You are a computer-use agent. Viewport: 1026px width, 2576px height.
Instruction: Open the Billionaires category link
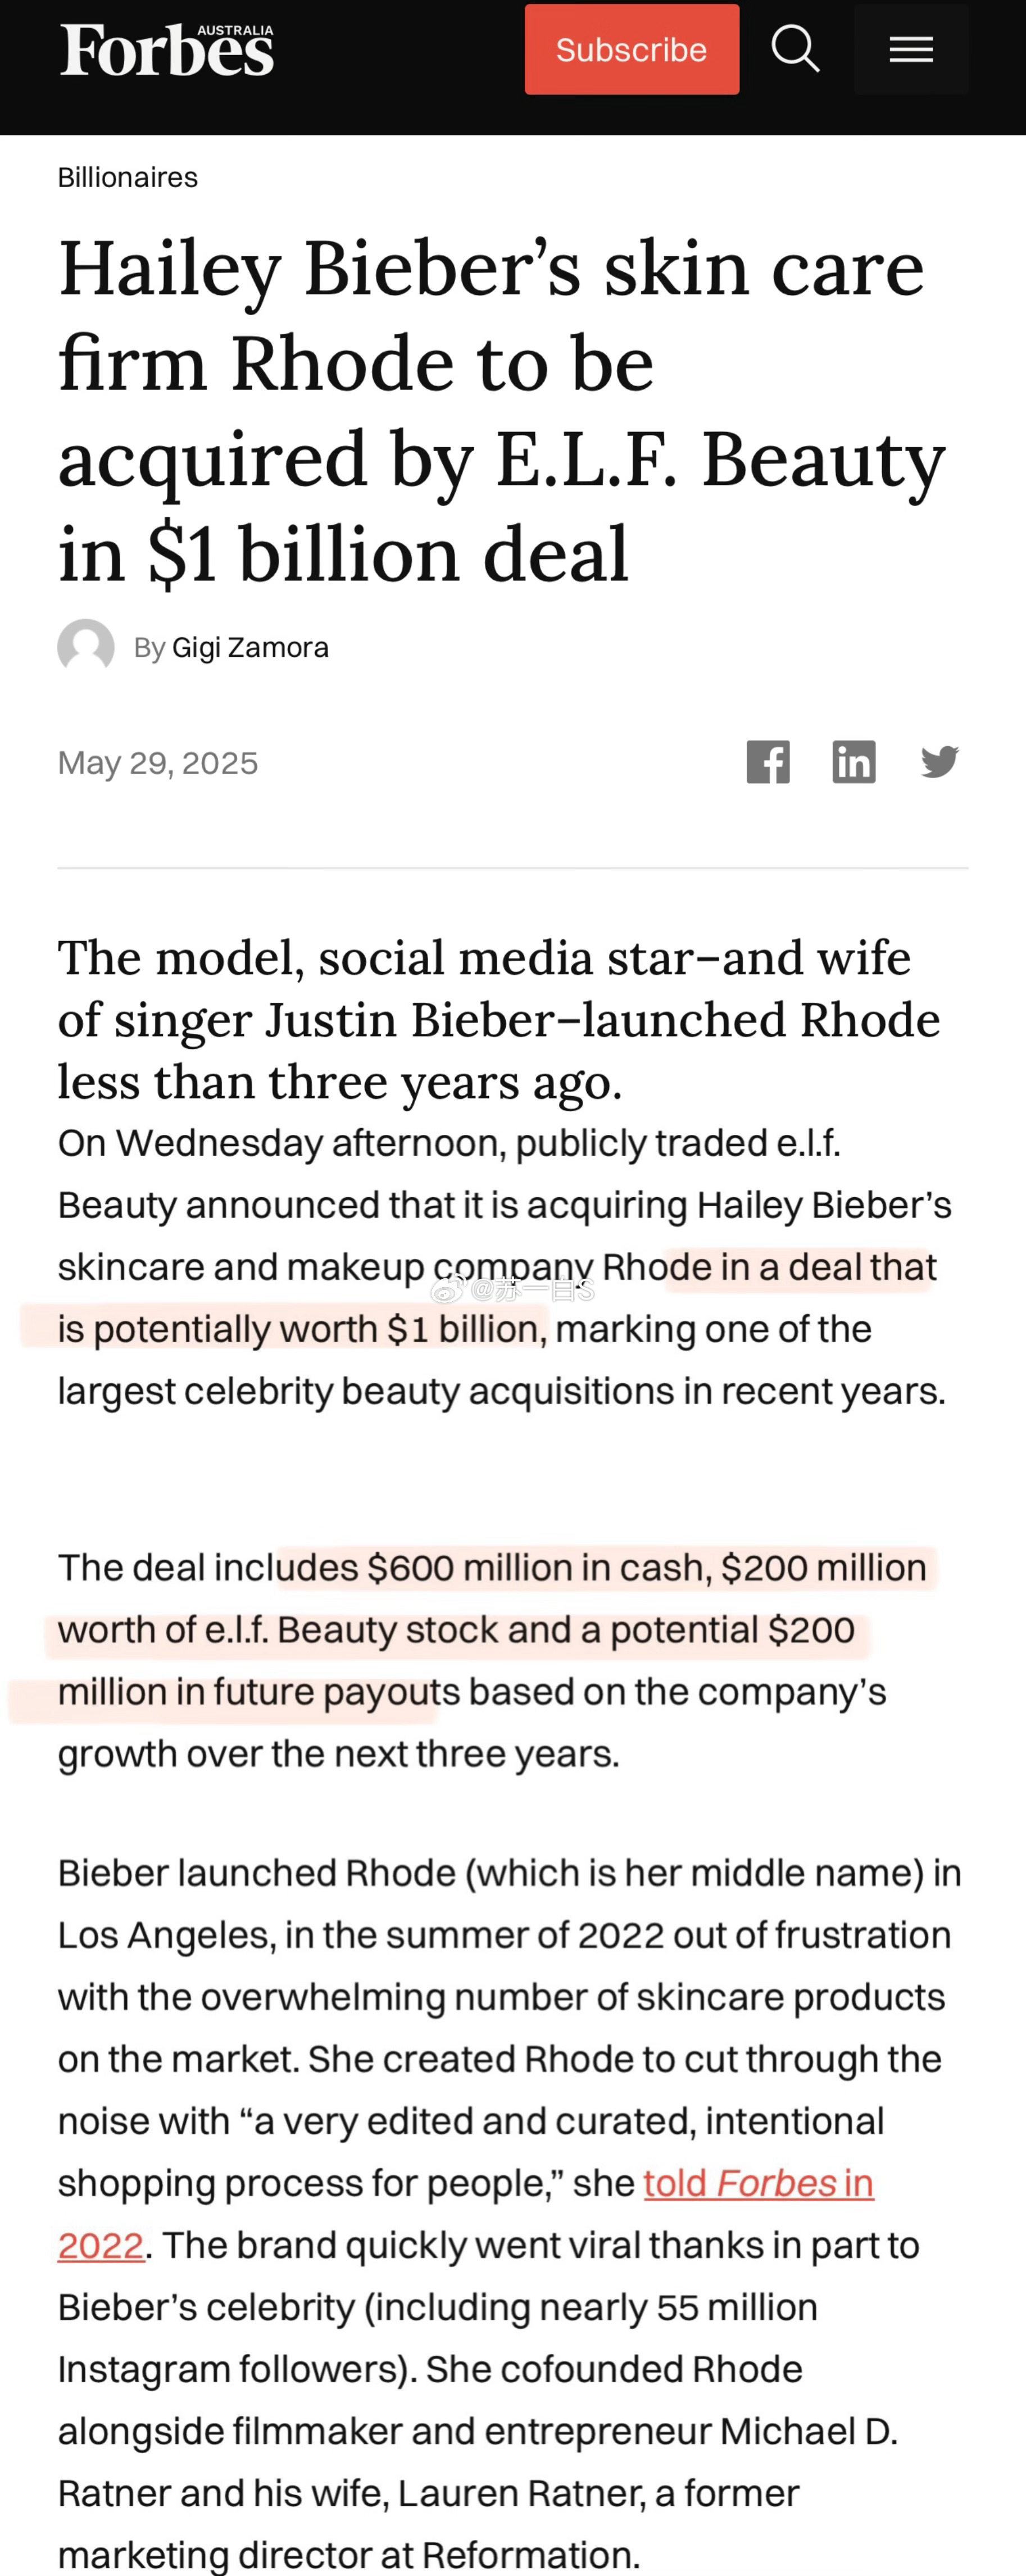click(x=128, y=178)
